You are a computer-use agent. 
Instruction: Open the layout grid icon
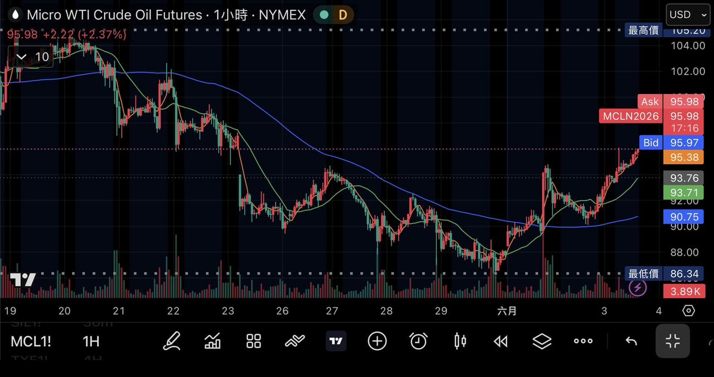pyautogui.click(x=254, y=341)
